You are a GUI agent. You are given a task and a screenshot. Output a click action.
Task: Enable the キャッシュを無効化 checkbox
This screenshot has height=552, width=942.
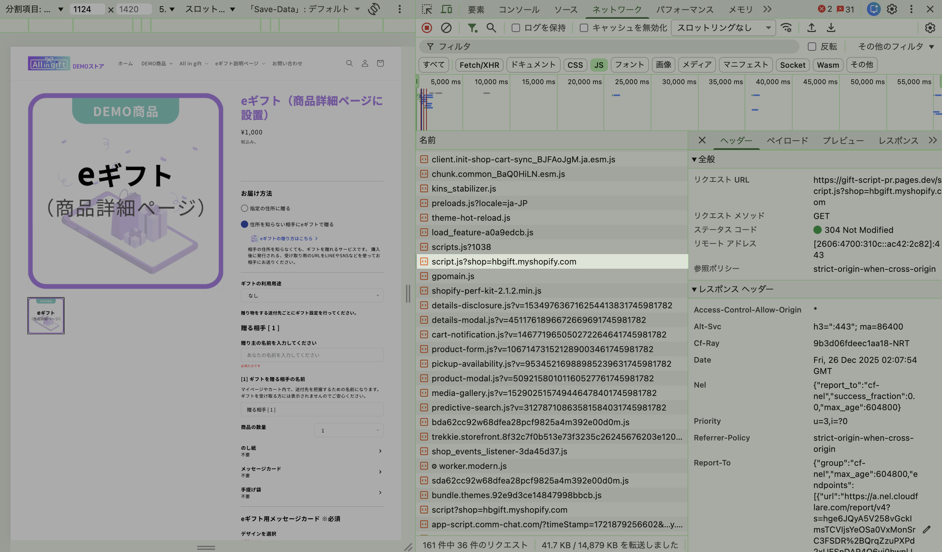point(584,28)
